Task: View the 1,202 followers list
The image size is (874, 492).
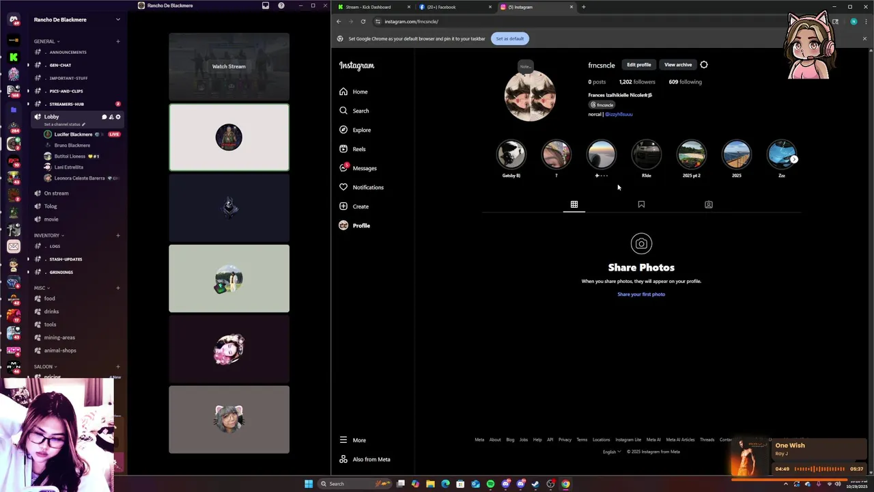Action: tap(637, 82)
